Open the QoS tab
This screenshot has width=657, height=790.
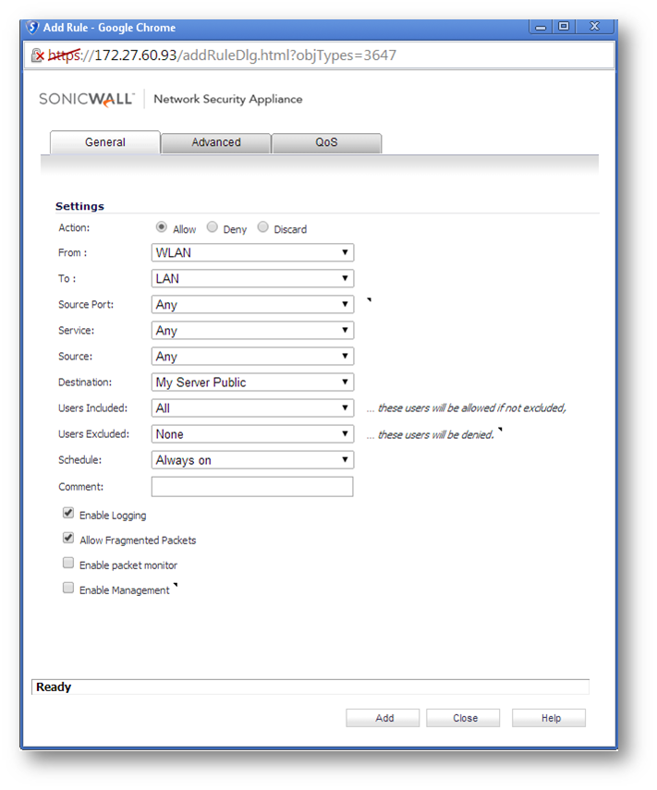pyautogui.click(x=326, y=143)
